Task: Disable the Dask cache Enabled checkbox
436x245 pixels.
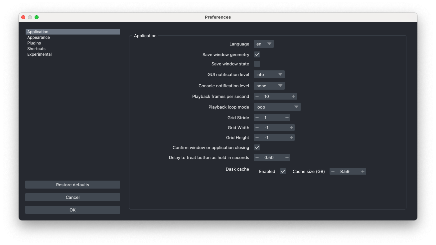Action: pyautogui.click(x=283, y=171)
